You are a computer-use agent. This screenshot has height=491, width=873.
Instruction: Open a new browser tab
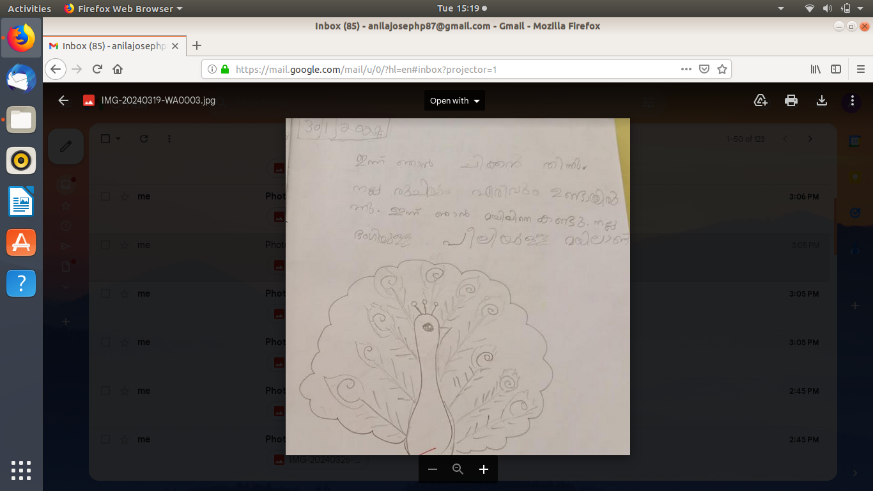point(197,45)
